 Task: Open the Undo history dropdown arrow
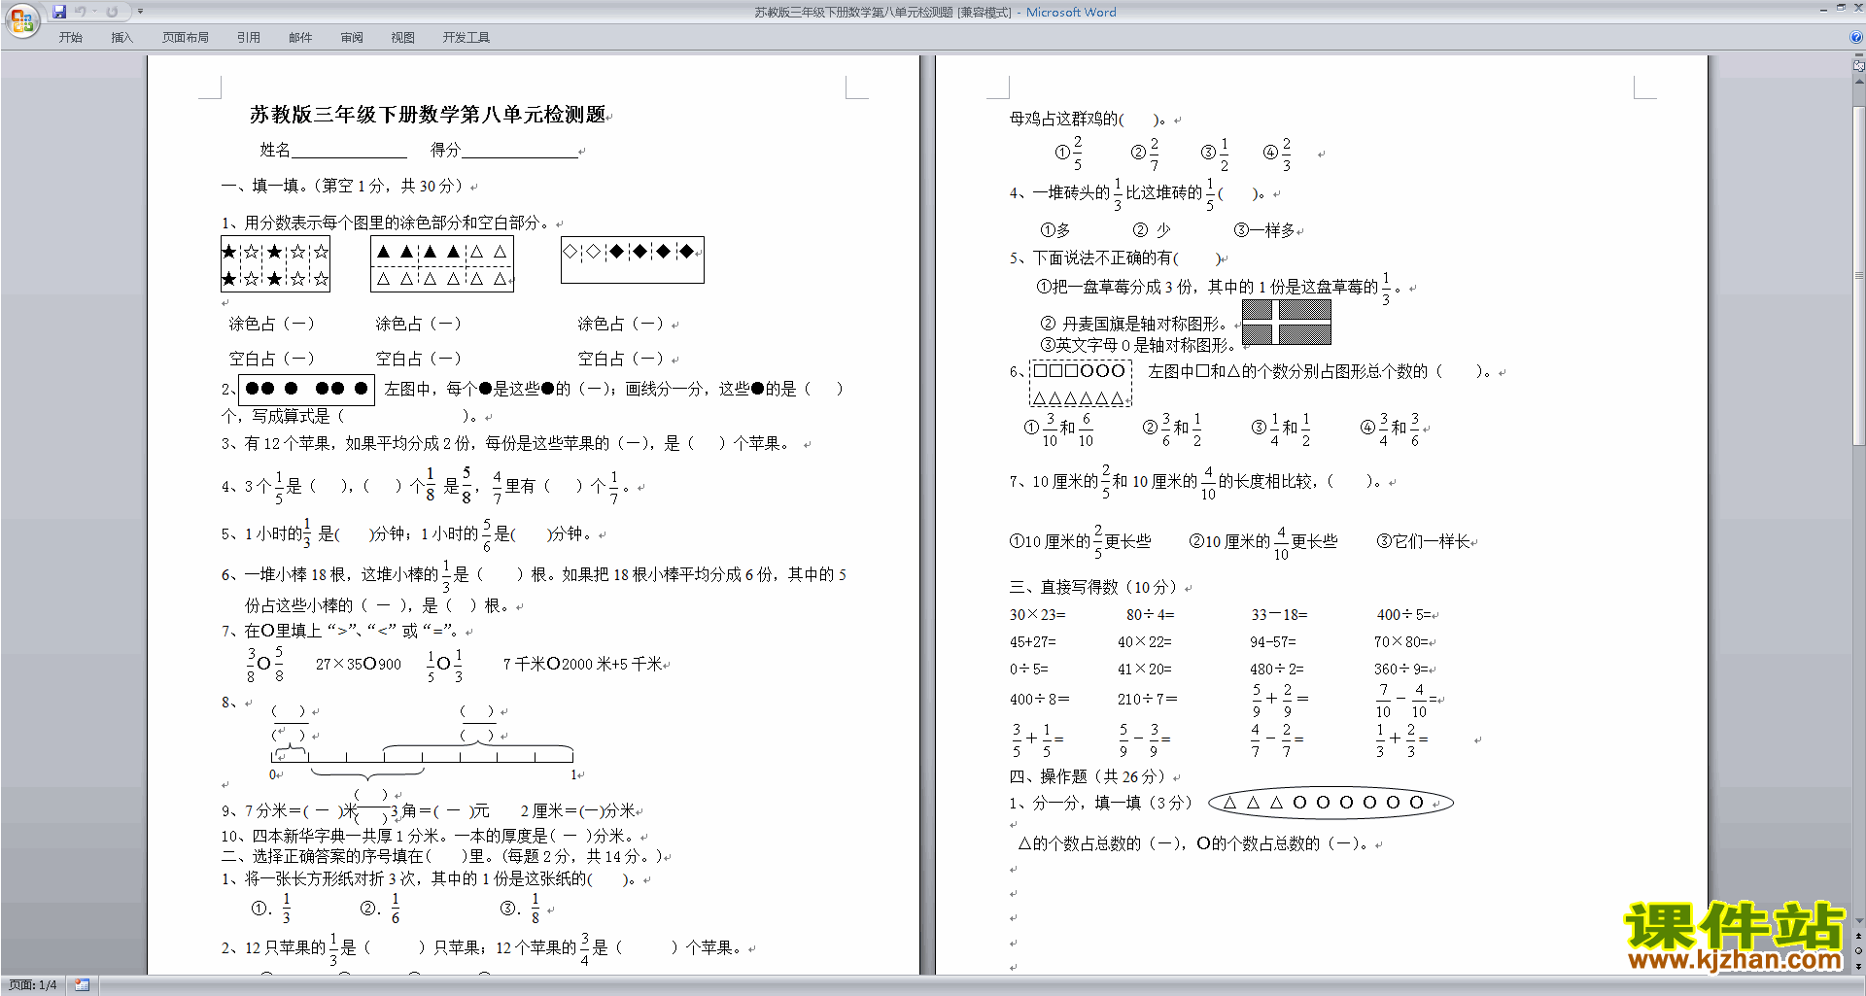(x=94, y=12)
